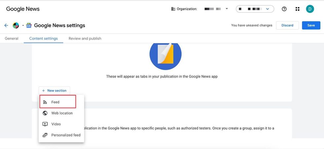Switch to the General tab
Screen dimensions: 324x149
(x=12, y=38)
